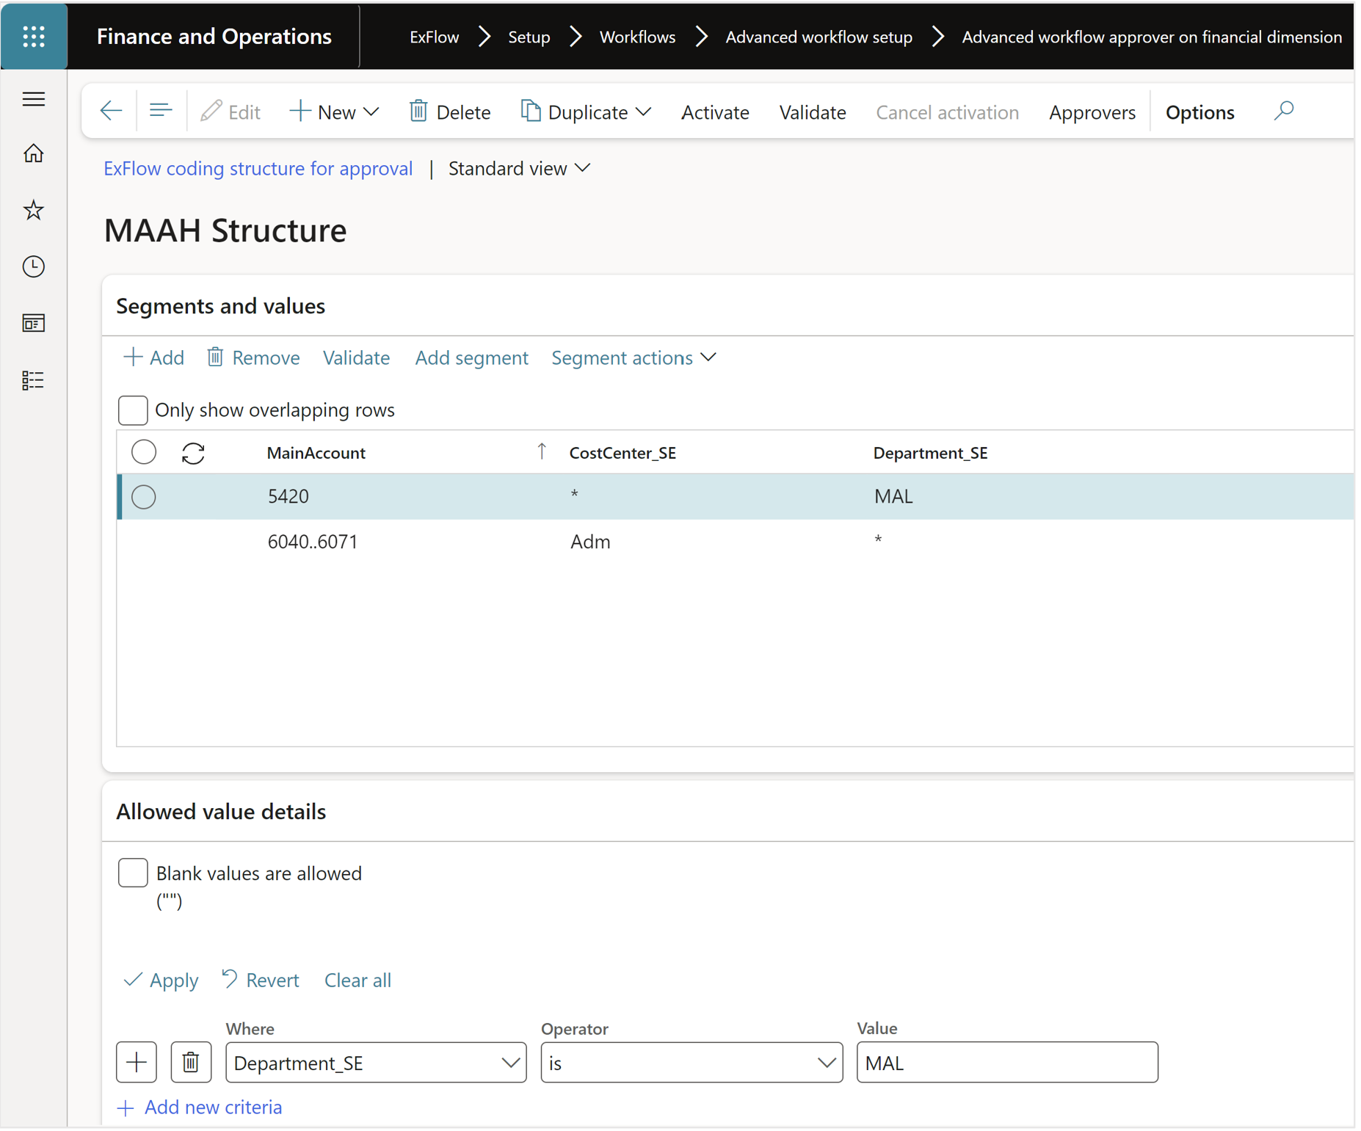Viewport: 1361px width, 1131px height.
Task: Click Cancel activation
Action: [x=947, y=112]
